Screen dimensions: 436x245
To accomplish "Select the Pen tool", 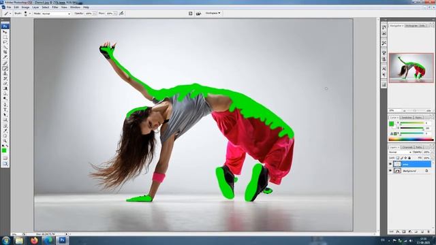I will pos(5,105).
